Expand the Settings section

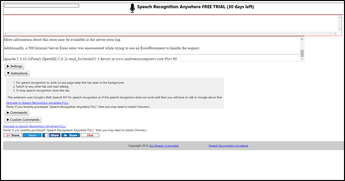click(x=14, y=67)
